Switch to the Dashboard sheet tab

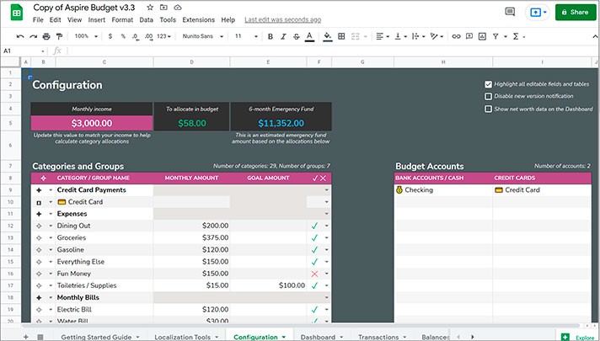pos(318,337)
